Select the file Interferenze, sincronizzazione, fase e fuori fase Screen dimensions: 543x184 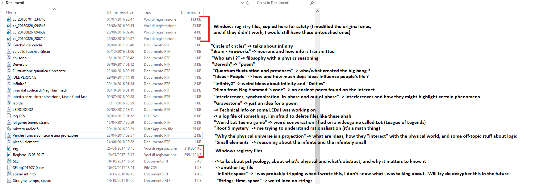(x=50, y=96)
